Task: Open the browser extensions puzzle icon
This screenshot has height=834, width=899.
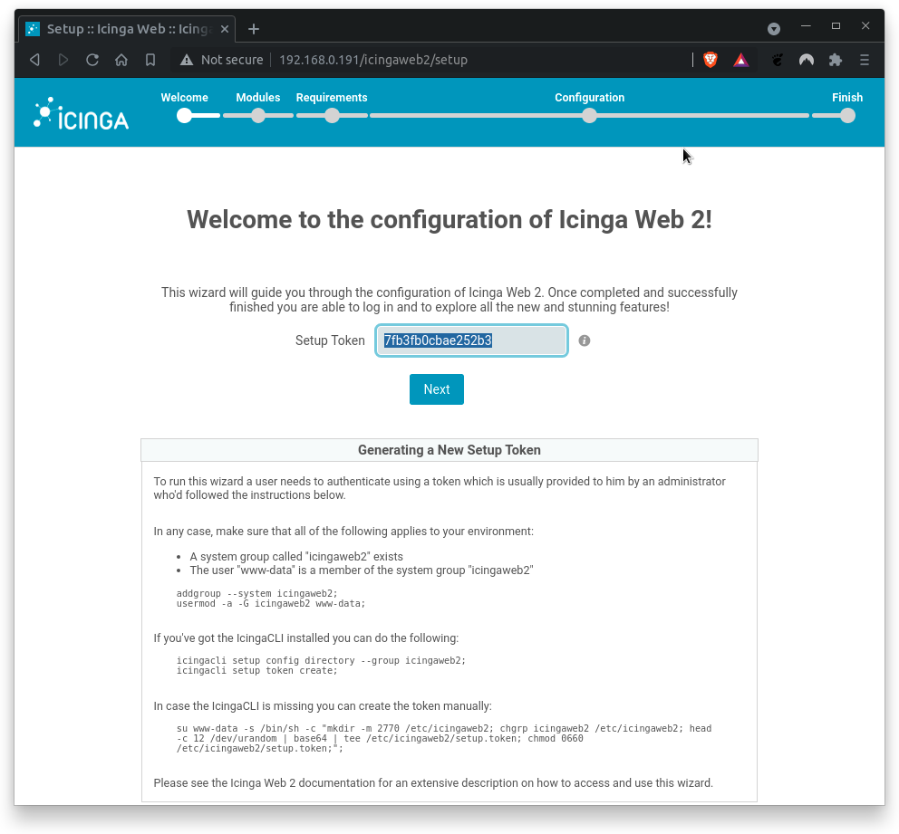Action: point(835,60)
